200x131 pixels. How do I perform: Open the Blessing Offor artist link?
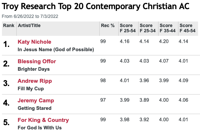37,61
